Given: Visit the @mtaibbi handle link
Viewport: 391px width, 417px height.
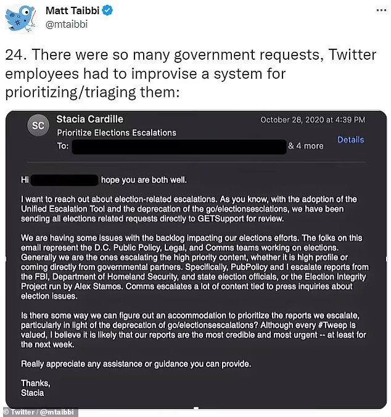Looking at the screenshot, I should pos(67,24).
